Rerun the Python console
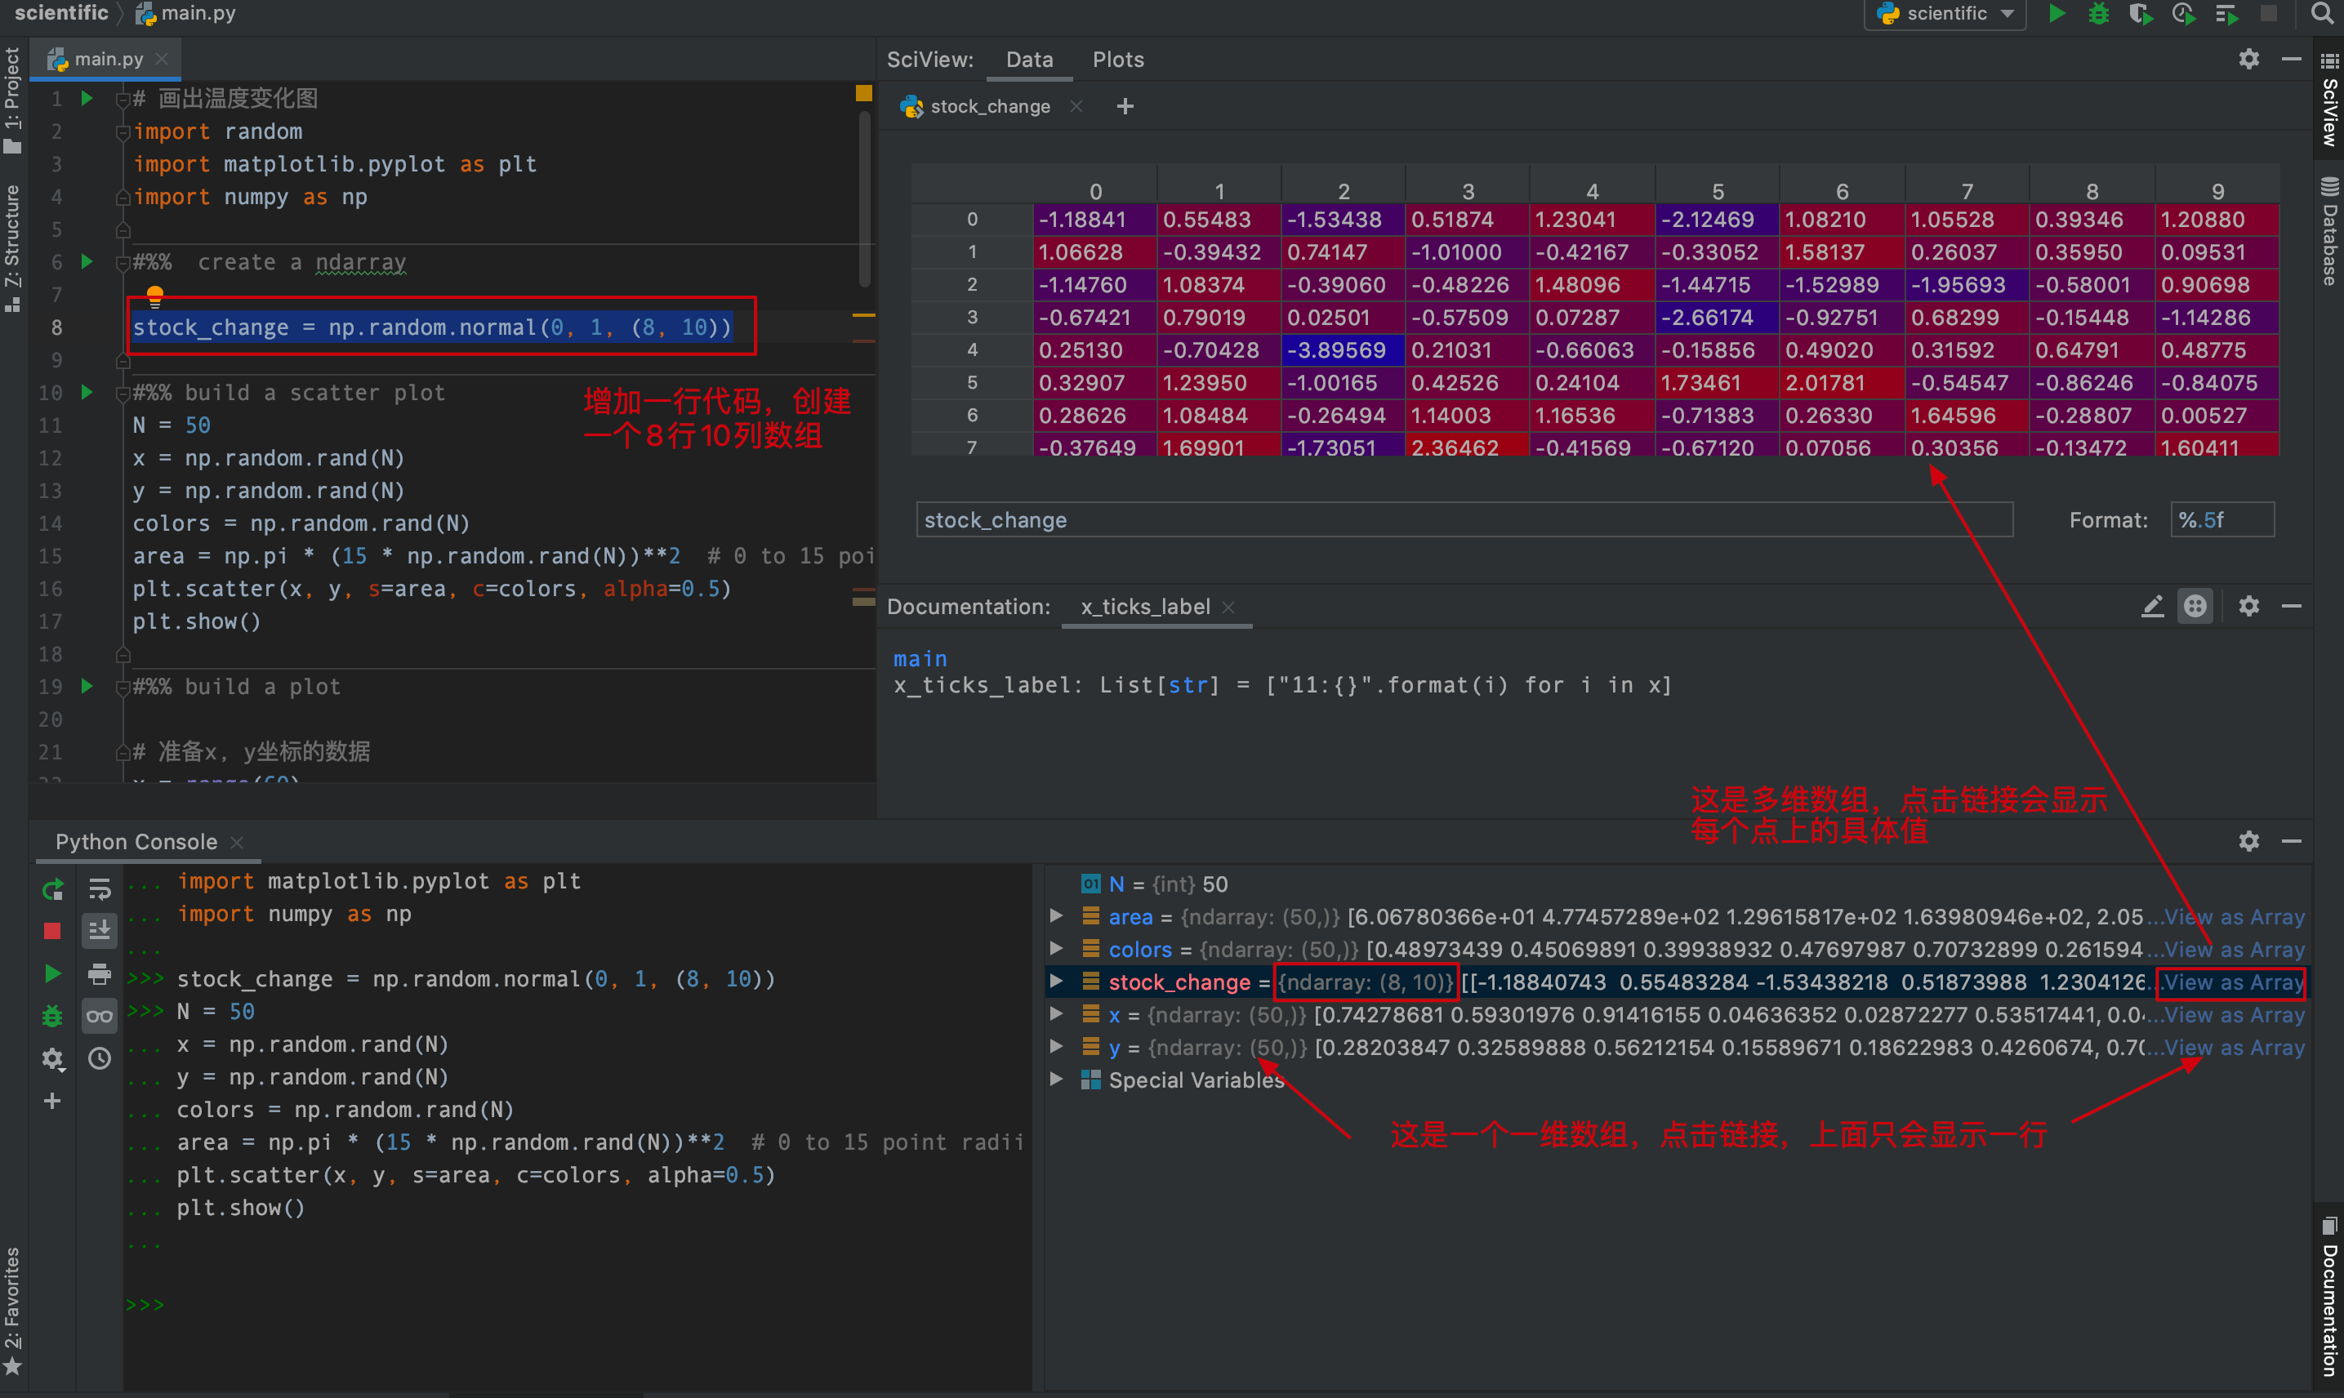This screenshot has width=2344, height=1398. (x=53, y=888)
